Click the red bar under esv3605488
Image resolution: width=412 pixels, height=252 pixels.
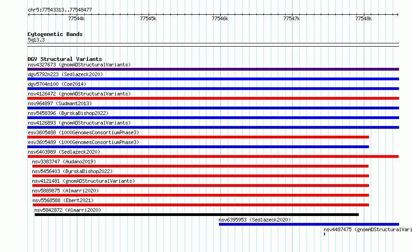point(198,137)
